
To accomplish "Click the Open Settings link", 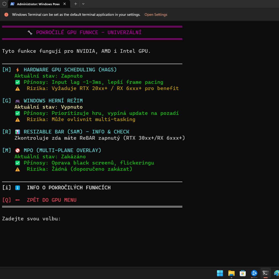I will 156,15.
